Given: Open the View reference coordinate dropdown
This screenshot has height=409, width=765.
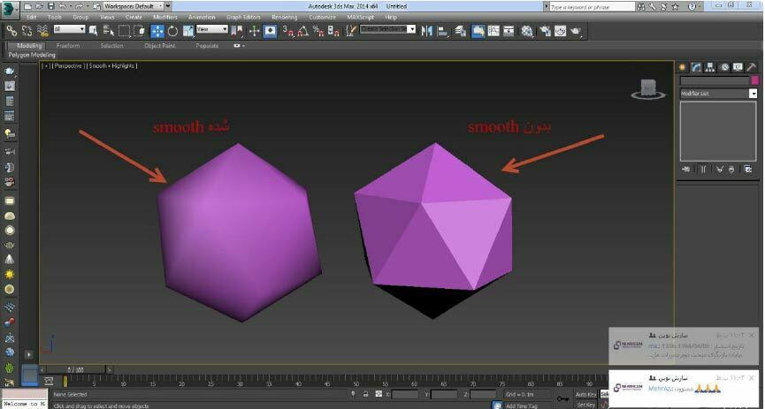Looking at the screenshot, I should click(212, 29).
